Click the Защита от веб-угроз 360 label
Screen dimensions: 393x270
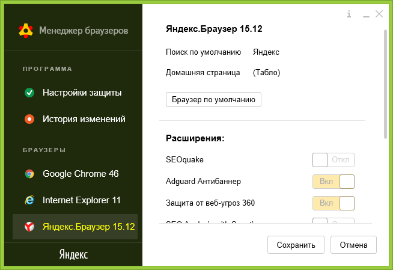[x=210, y=203]
